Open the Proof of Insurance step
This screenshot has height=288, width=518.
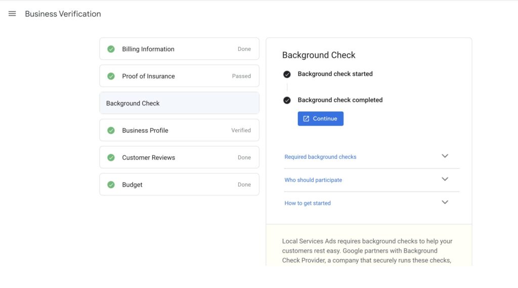click(x=180, y=76)
